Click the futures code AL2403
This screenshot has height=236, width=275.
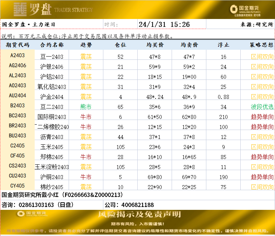(x=18, y=75)
